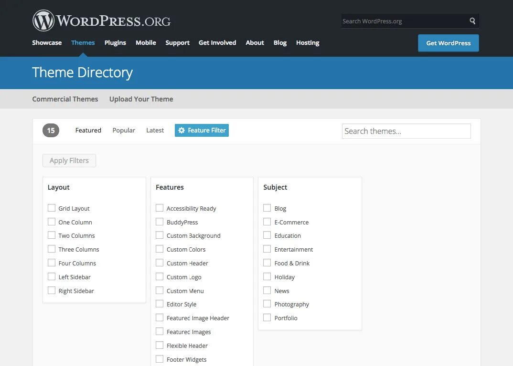Screen dimensions: 513x366
Task: Check the Footer Widgets option
Action: point(160,359)
